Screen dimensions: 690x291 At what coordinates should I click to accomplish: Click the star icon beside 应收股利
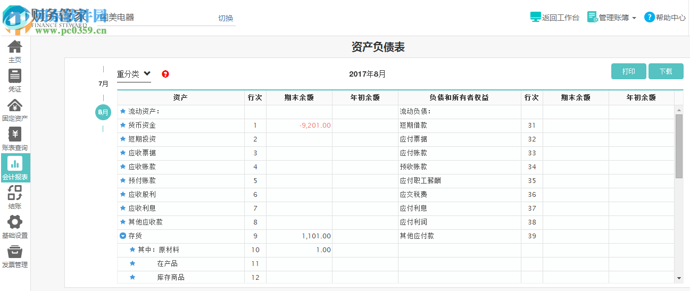tap(123, 195)
